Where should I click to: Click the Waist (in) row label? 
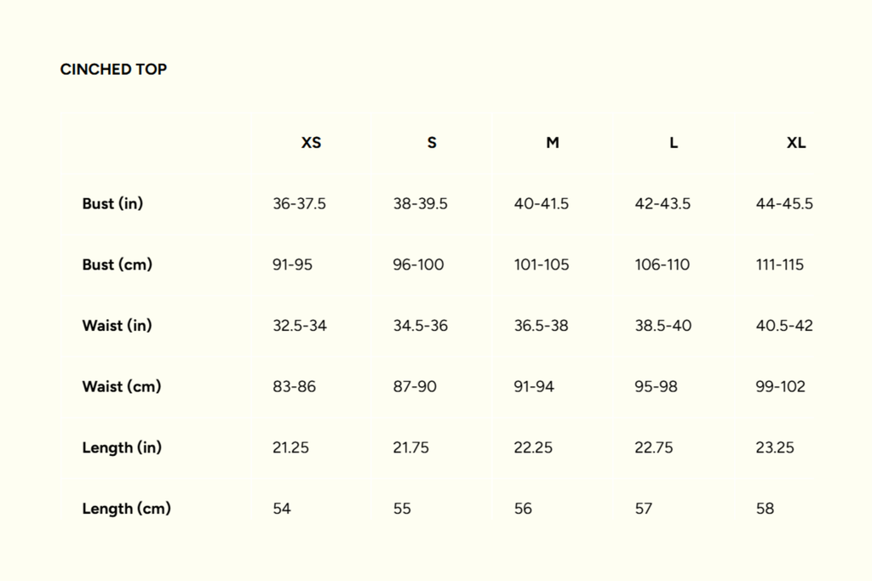tap(117, 326)
